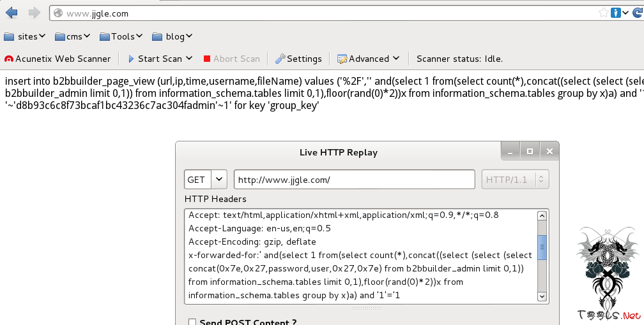Reload the page with the refresh icon
This screenshot has width=644, height=325.
(x=638, y=13)
